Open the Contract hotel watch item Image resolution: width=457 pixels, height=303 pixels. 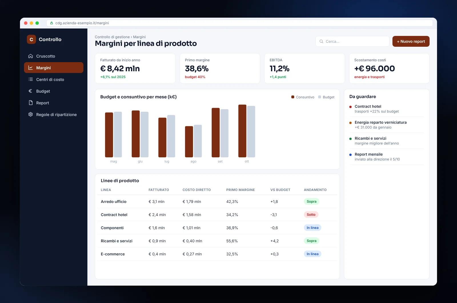(386, 109)
